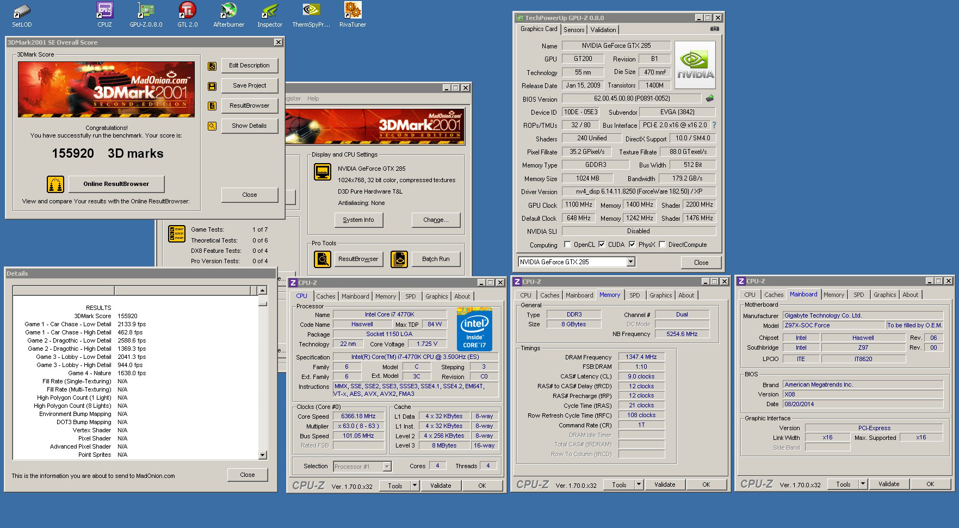Click the mainboard model Z97X-SOC Force
Image resolution: width=959 pixels, height=528 pixels.
click(x=834, y=325)
